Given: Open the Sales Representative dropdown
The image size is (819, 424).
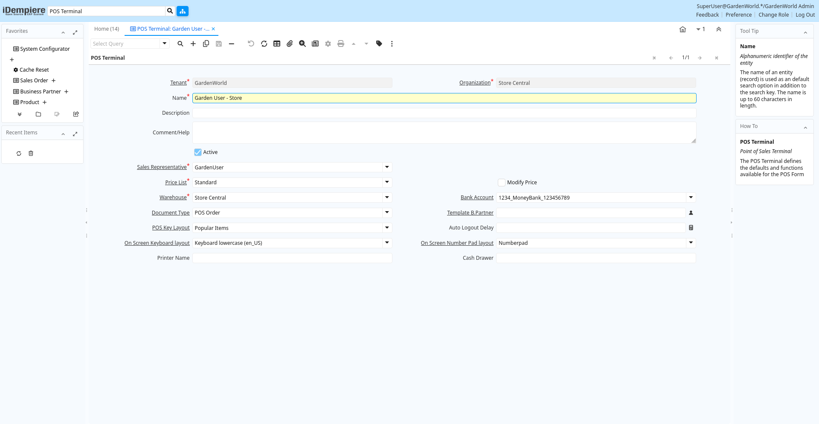Looking at the screenshot, I should click(x=387, y=167).
